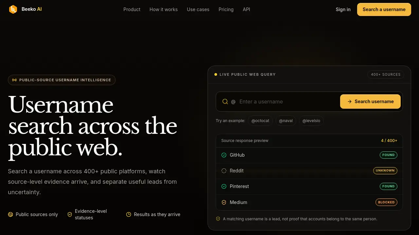Click the dashed circle icon beside Reddit

(x=224, y=171)
